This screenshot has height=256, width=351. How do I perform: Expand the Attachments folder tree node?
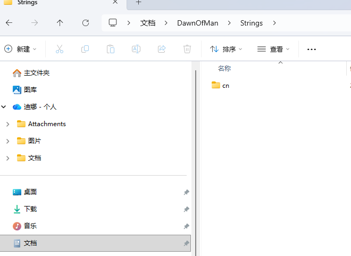coord(7,124)
